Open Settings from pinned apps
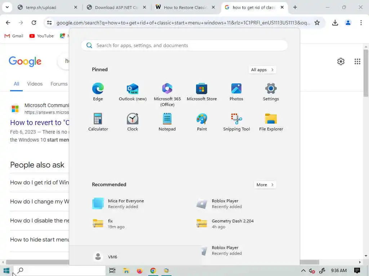 (271, 92)
